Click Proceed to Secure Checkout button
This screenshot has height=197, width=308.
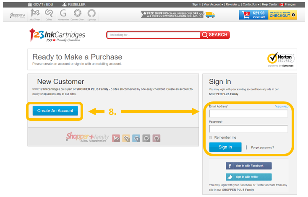click(x=282, y=15)
